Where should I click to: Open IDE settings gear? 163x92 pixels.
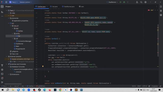(145, 2)
